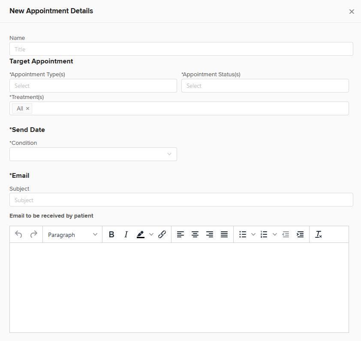361x341 pixels.
Task: Focus the email Subject input
Action: click(x=181, y=200)
